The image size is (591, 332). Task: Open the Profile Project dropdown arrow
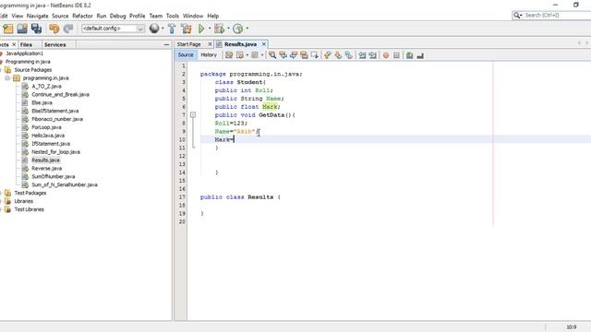247,29
